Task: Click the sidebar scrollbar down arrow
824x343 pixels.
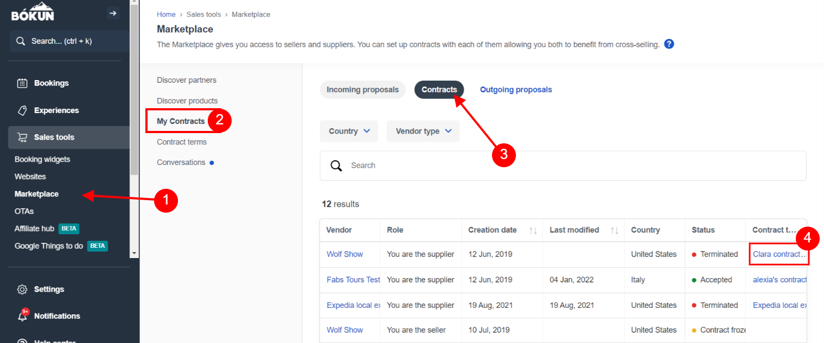Action: (134, 253)
